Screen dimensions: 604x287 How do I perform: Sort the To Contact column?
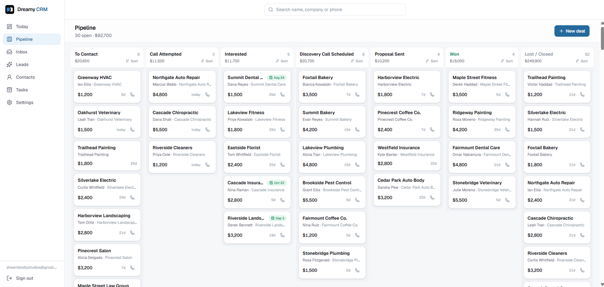[133, 61]
